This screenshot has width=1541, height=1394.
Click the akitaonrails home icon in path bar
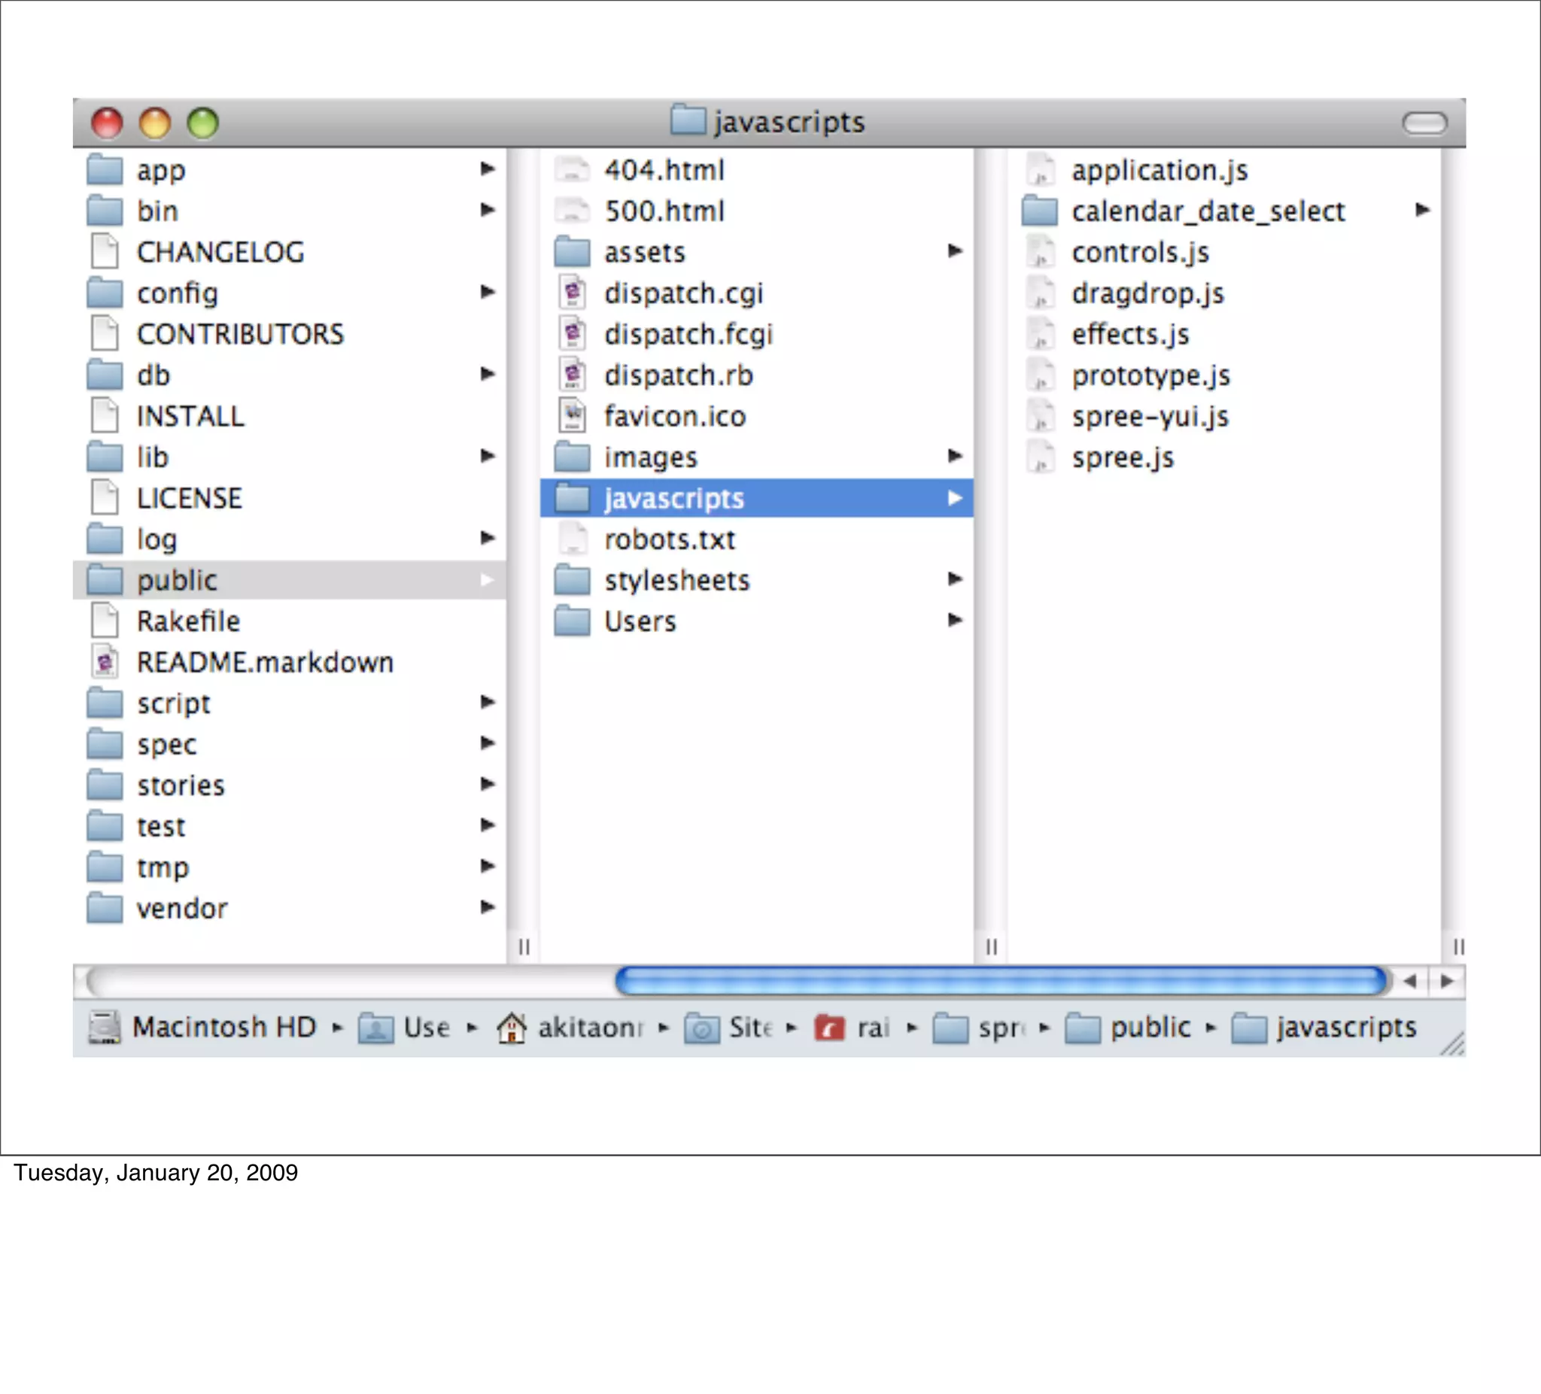point(512,1027)
